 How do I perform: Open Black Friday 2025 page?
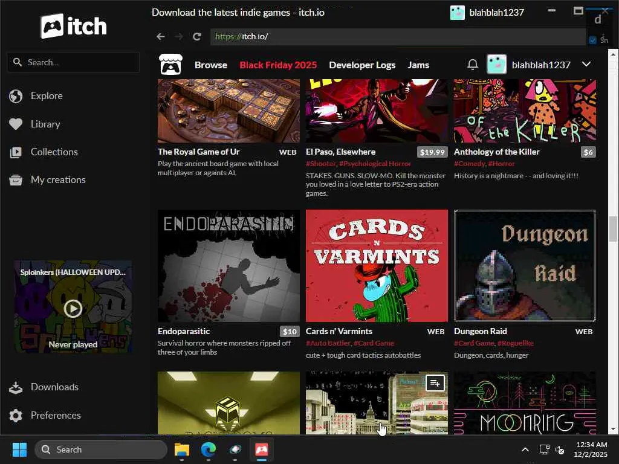[x=278, y=65]
